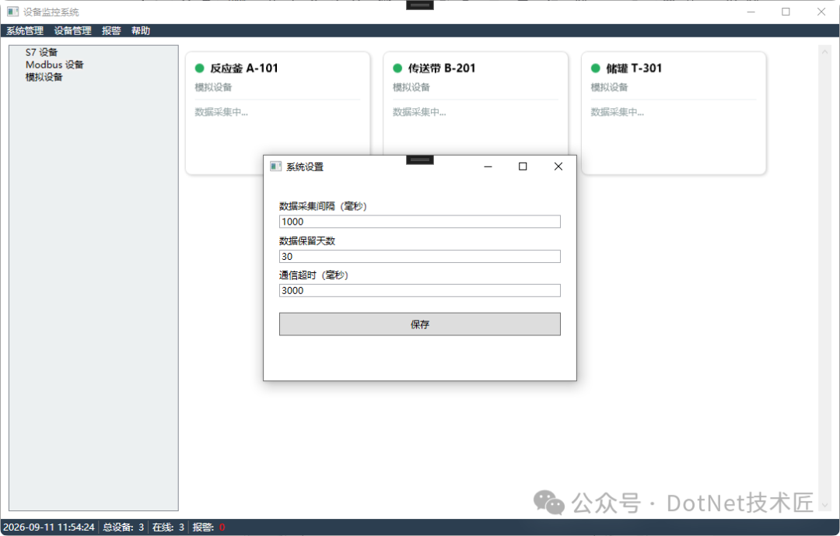Click the 总设备: 3 status bar entry
Screen dimensions: 840x536
pyautogui.click(x=123, y=527)
